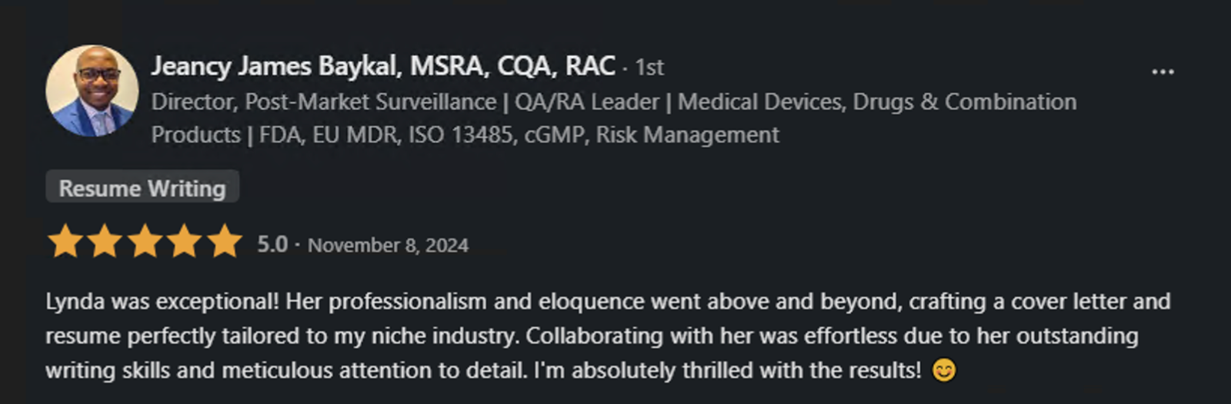Click the fifth gold rating star
This screenshot has width=1231, height=404.
(225, 241)
